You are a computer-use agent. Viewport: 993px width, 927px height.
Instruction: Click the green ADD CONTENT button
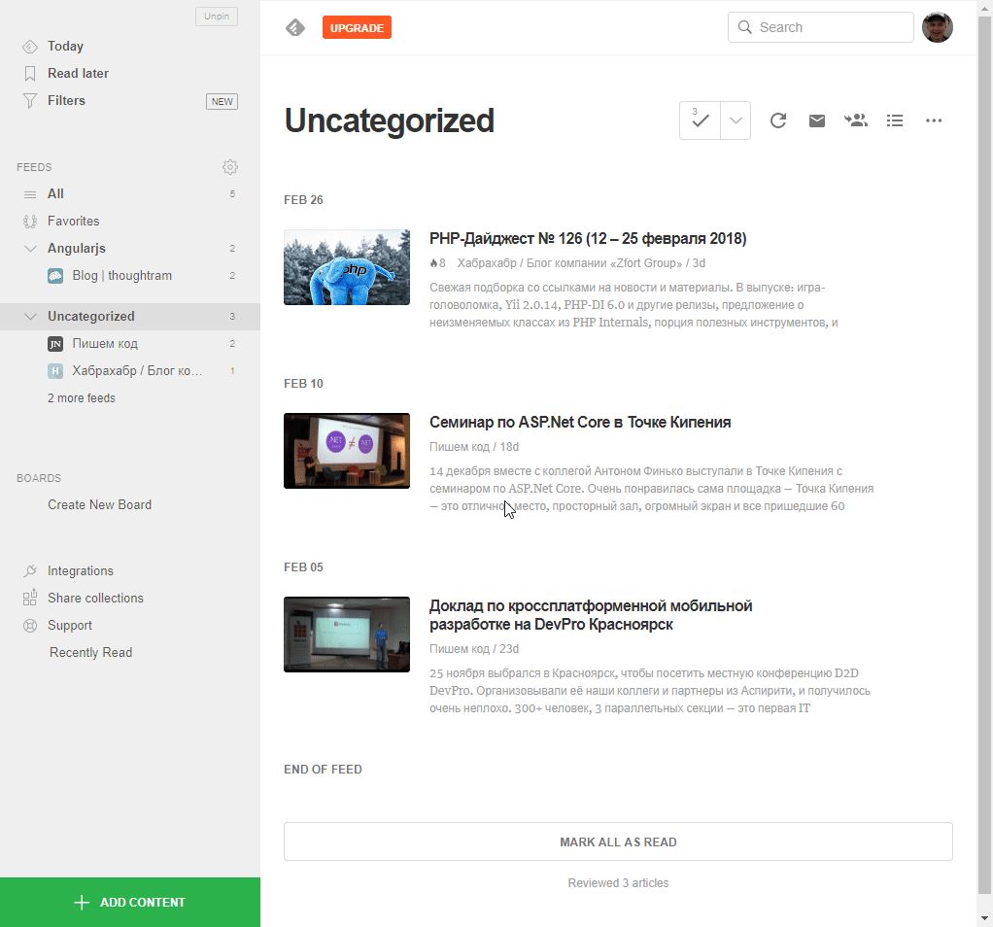130,903
